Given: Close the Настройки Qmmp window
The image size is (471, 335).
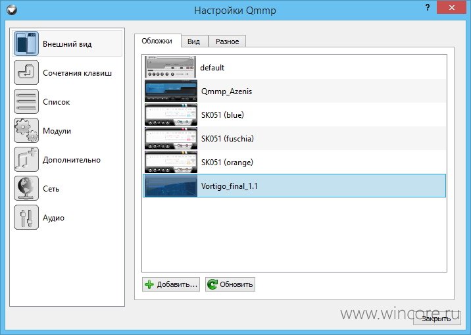Looking at the screenshot, I should pyautogui.click(x=451, y=8).
